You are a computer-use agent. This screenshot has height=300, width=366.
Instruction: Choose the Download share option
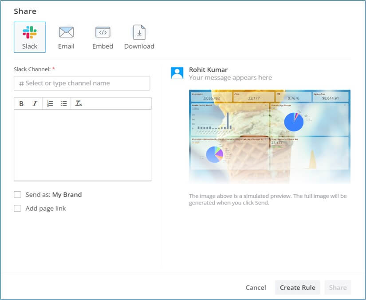(139, 37)
